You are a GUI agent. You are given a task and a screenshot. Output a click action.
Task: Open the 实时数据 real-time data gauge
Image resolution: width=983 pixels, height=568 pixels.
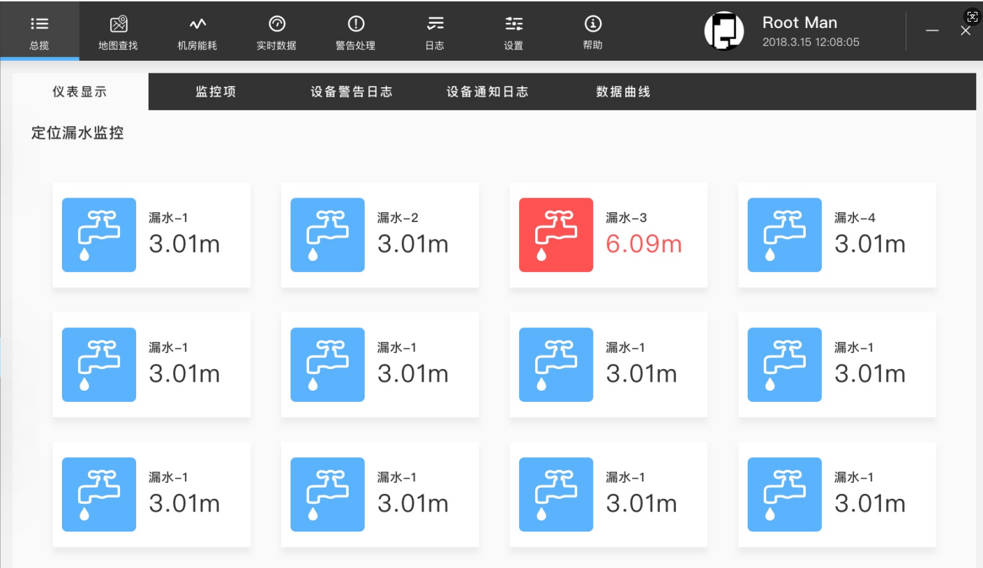point(277,25)
